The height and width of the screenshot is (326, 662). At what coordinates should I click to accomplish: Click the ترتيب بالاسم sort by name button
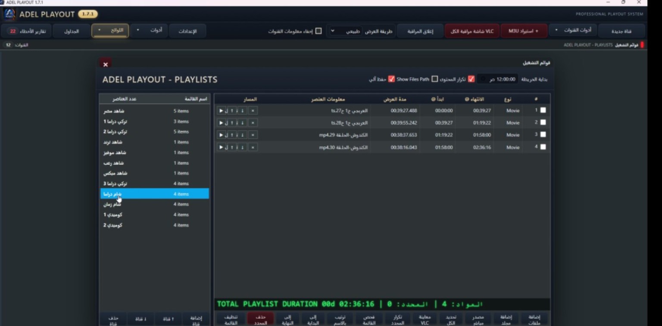(340, 320)
